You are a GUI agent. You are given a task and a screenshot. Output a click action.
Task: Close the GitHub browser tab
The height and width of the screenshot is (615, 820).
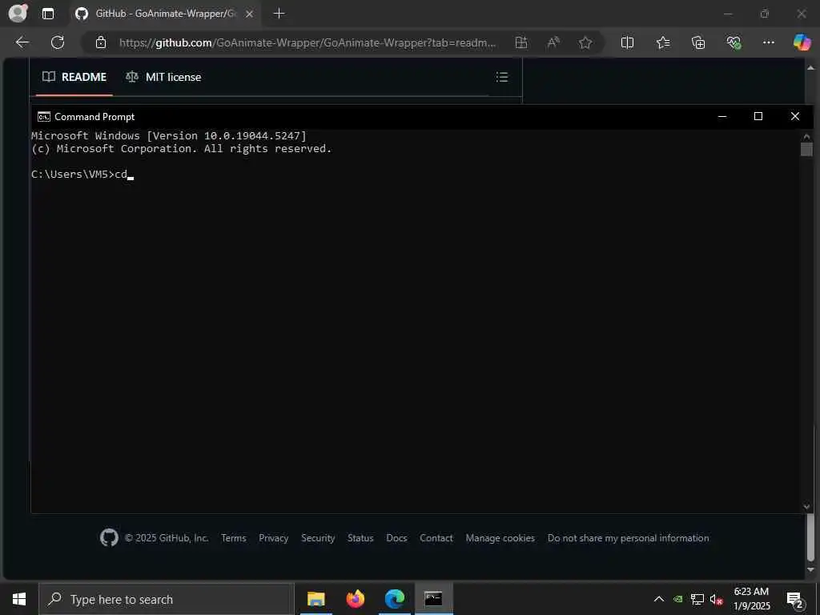tap(250, 14)
